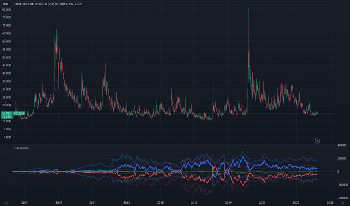Screen dimensions: 350x206
Task: Click the 2007 label on time axis
Action: (24, 202)
